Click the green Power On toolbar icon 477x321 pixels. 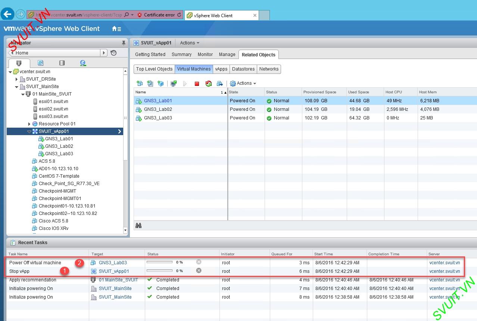pyautogui.click(x=185, y=84)
